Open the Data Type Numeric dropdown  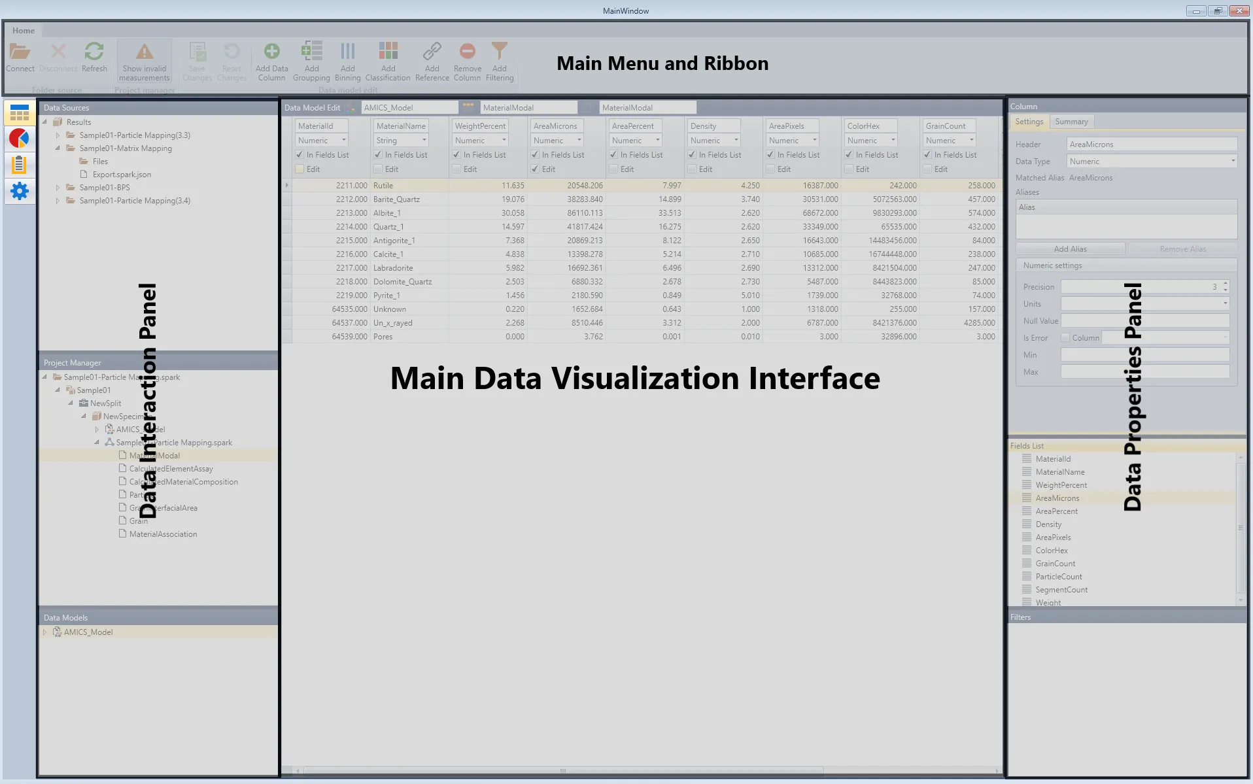point(1152,162)
